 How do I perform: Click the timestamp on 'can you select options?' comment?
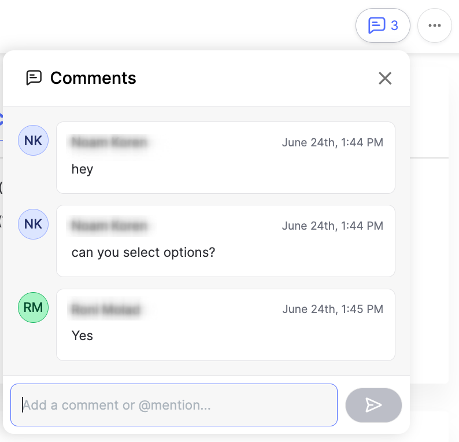click(x=332, y=226)
